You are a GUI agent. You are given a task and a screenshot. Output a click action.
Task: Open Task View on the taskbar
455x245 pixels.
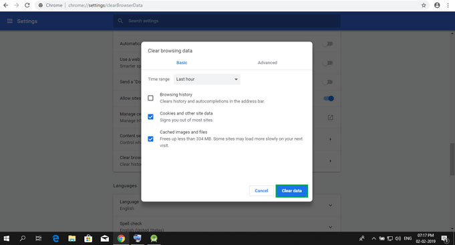tap(38, 238)
